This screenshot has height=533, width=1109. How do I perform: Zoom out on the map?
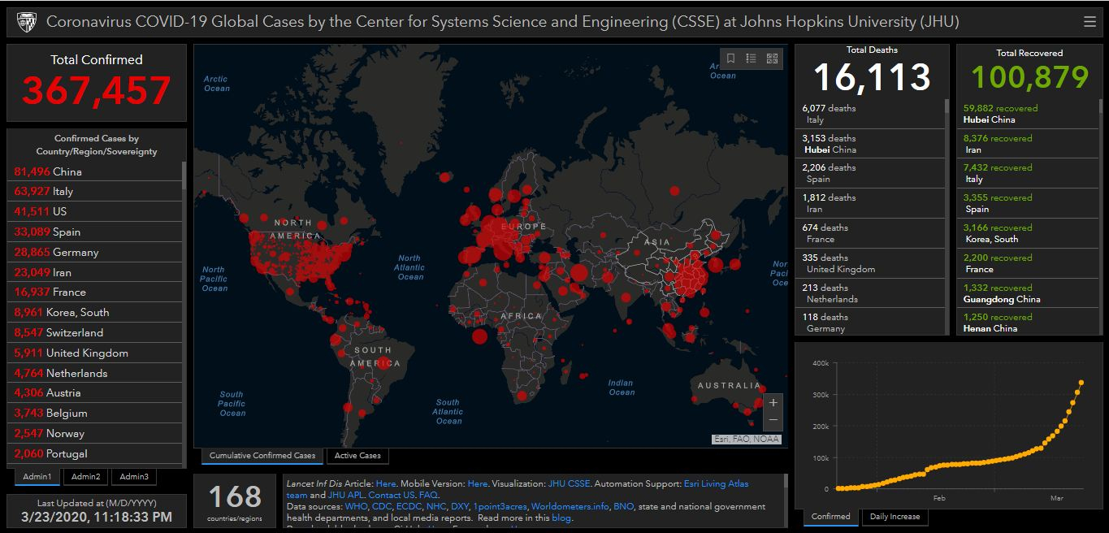point(773,420)
